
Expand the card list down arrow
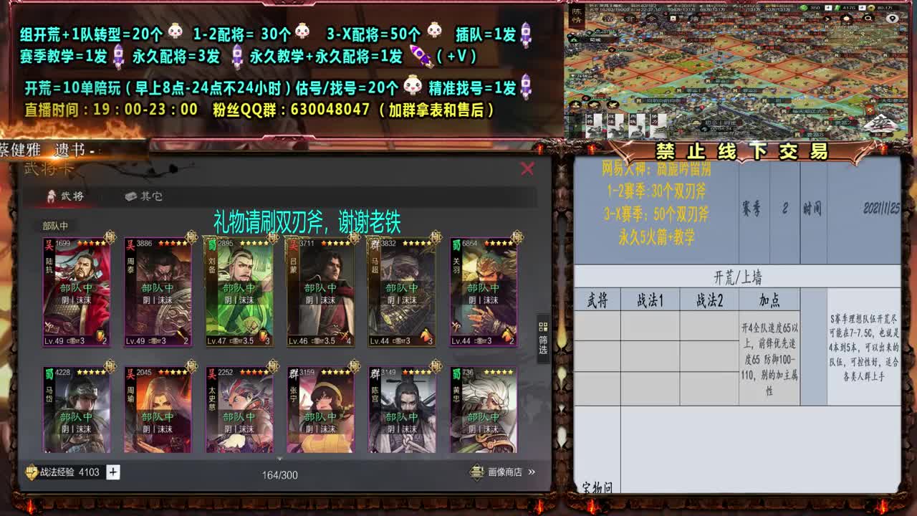pos(279,459)
